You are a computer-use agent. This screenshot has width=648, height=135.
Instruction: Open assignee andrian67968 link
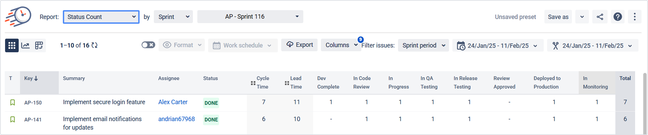pyautogui.click(x=177, y=119)
